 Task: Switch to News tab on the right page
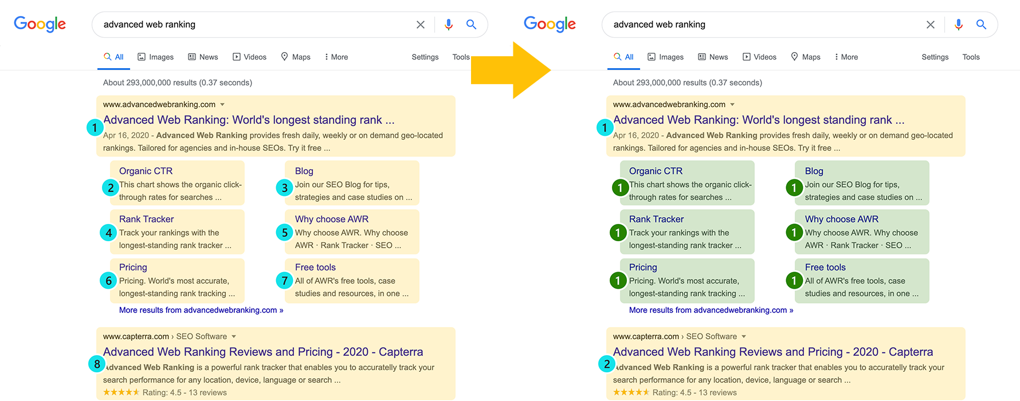713,57
